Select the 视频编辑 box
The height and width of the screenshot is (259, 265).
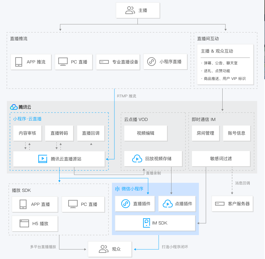146,133
